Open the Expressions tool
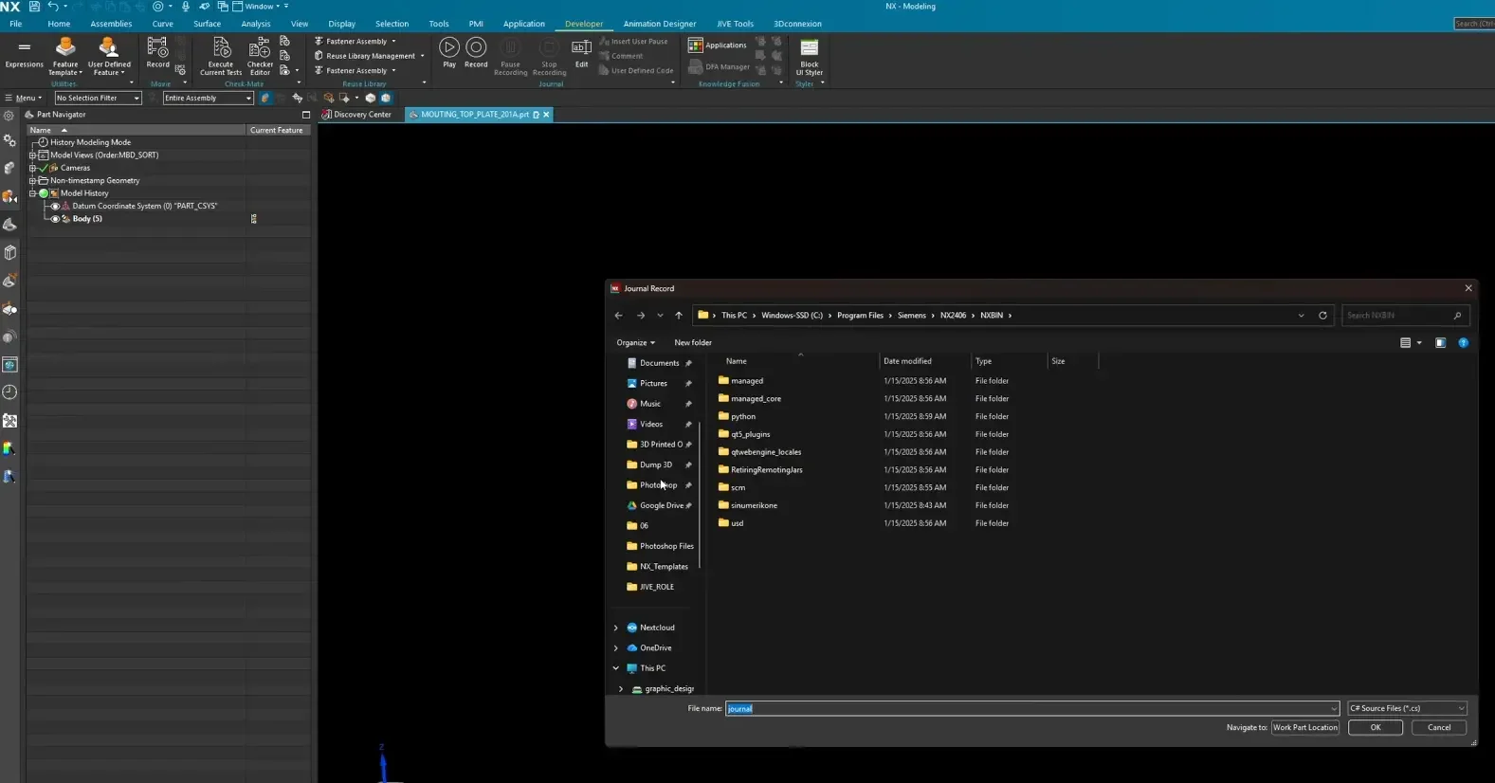 point(24,54)
